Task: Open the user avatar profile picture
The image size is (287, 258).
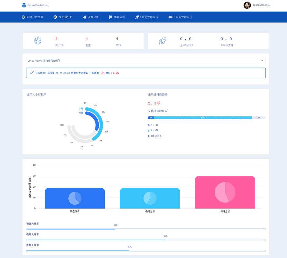Action: (x=247, y=5)
